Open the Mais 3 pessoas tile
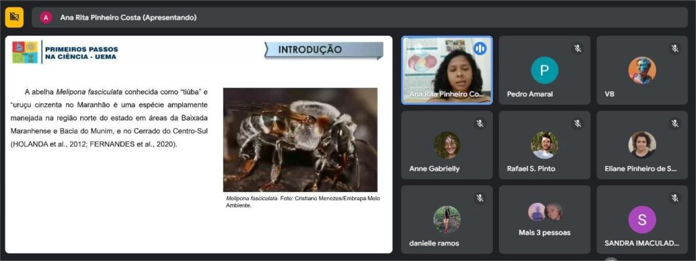Image resolution: width=696 pixels, height=261 pixels. [544, 220]
